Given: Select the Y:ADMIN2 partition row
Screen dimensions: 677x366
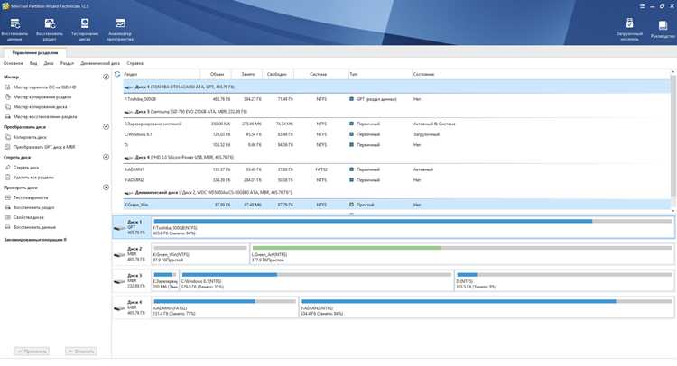Looking at the screenshot, I should [396, 180].
